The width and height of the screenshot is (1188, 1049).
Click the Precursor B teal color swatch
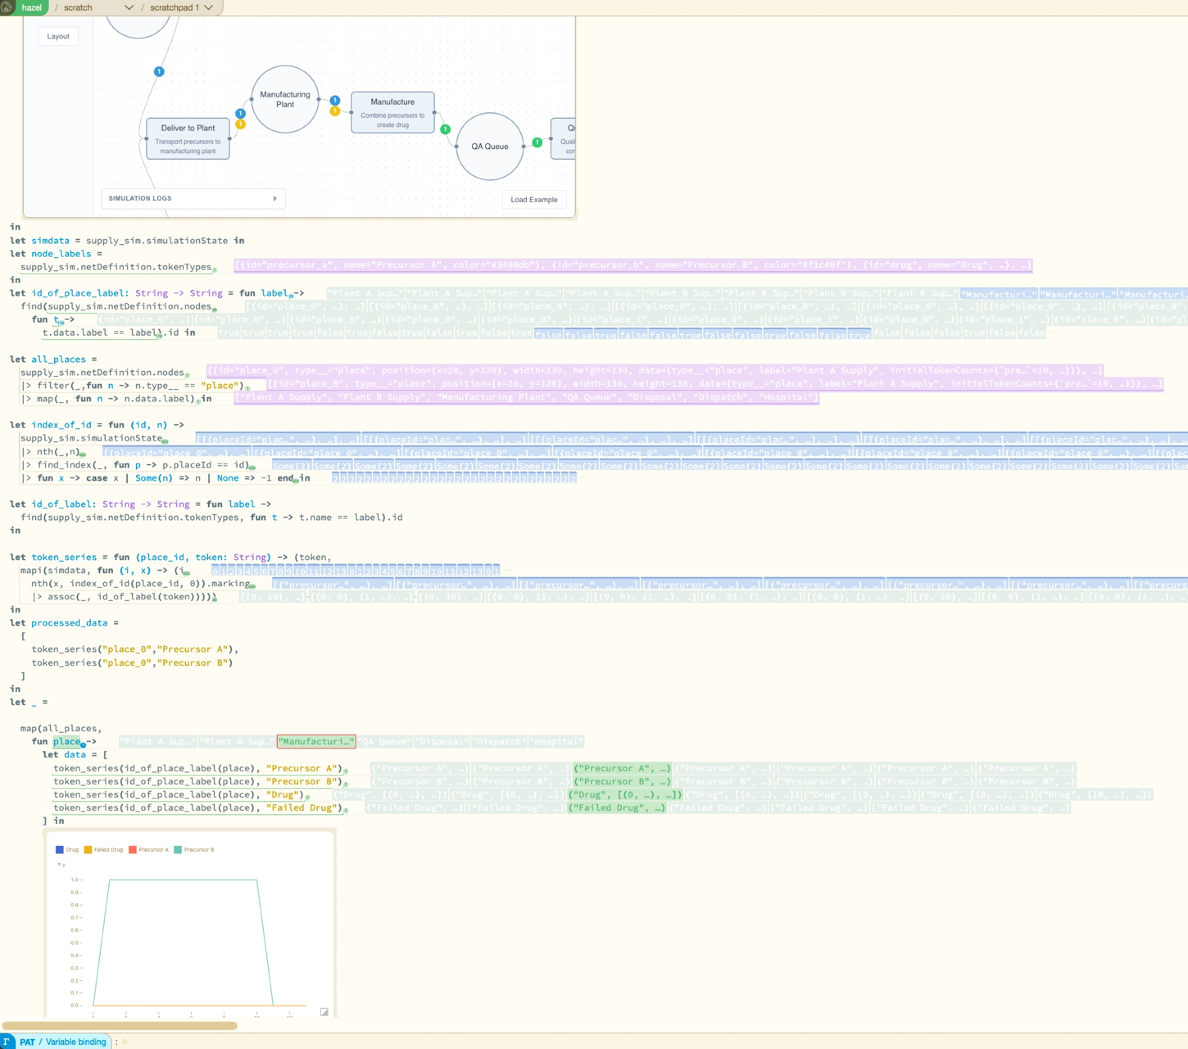pos(178,849)
